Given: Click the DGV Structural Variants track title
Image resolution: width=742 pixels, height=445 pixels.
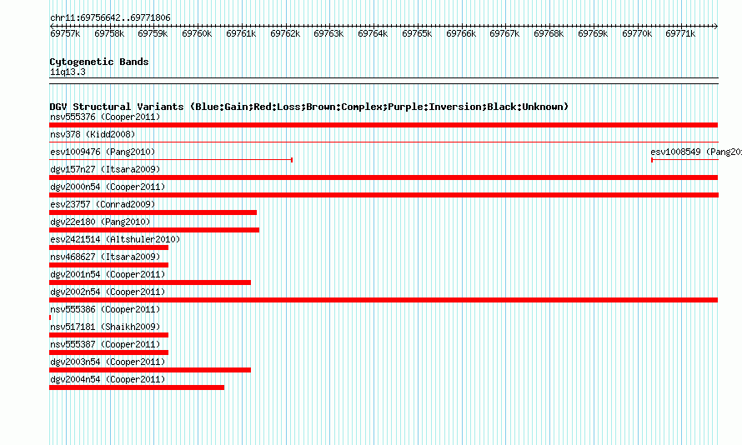Looking at the screenshot, I should coord(309,107).
